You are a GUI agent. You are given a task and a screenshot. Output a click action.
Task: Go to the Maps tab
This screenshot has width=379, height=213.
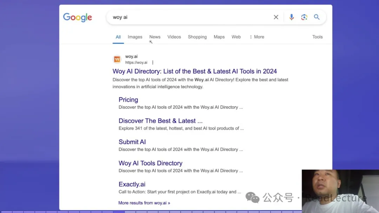(x=219, y=37)
